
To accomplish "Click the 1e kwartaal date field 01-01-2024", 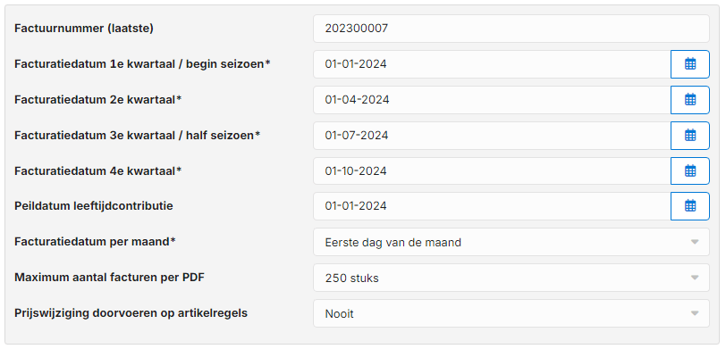I will [x=492, y=64].
